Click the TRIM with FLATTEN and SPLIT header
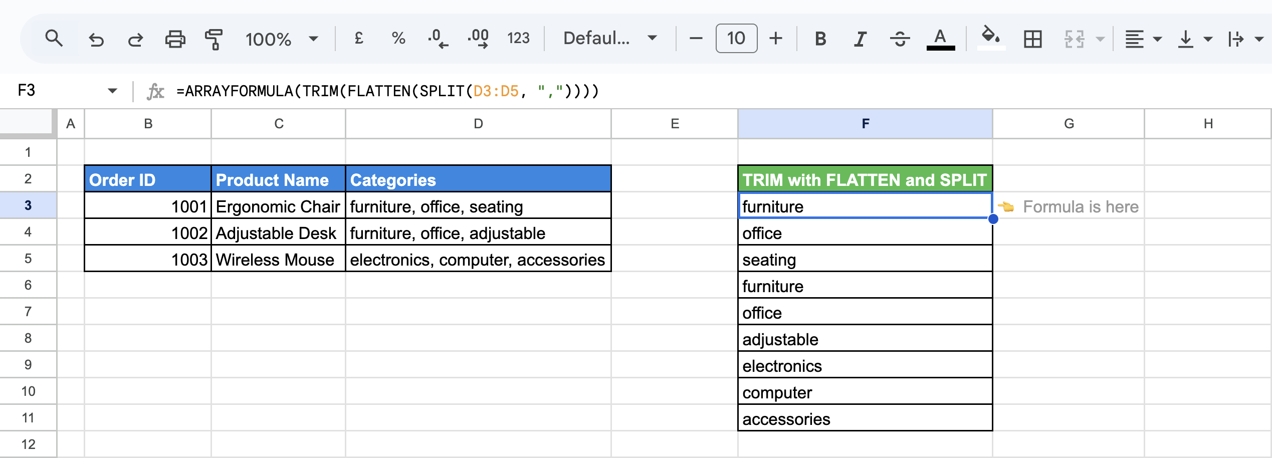Viewport: 1272px width, 458px height. (x=866, y=179)
